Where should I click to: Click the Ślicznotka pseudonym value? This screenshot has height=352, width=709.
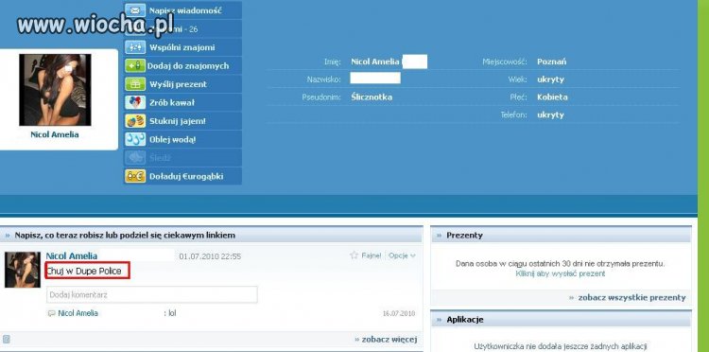[372, 97]
